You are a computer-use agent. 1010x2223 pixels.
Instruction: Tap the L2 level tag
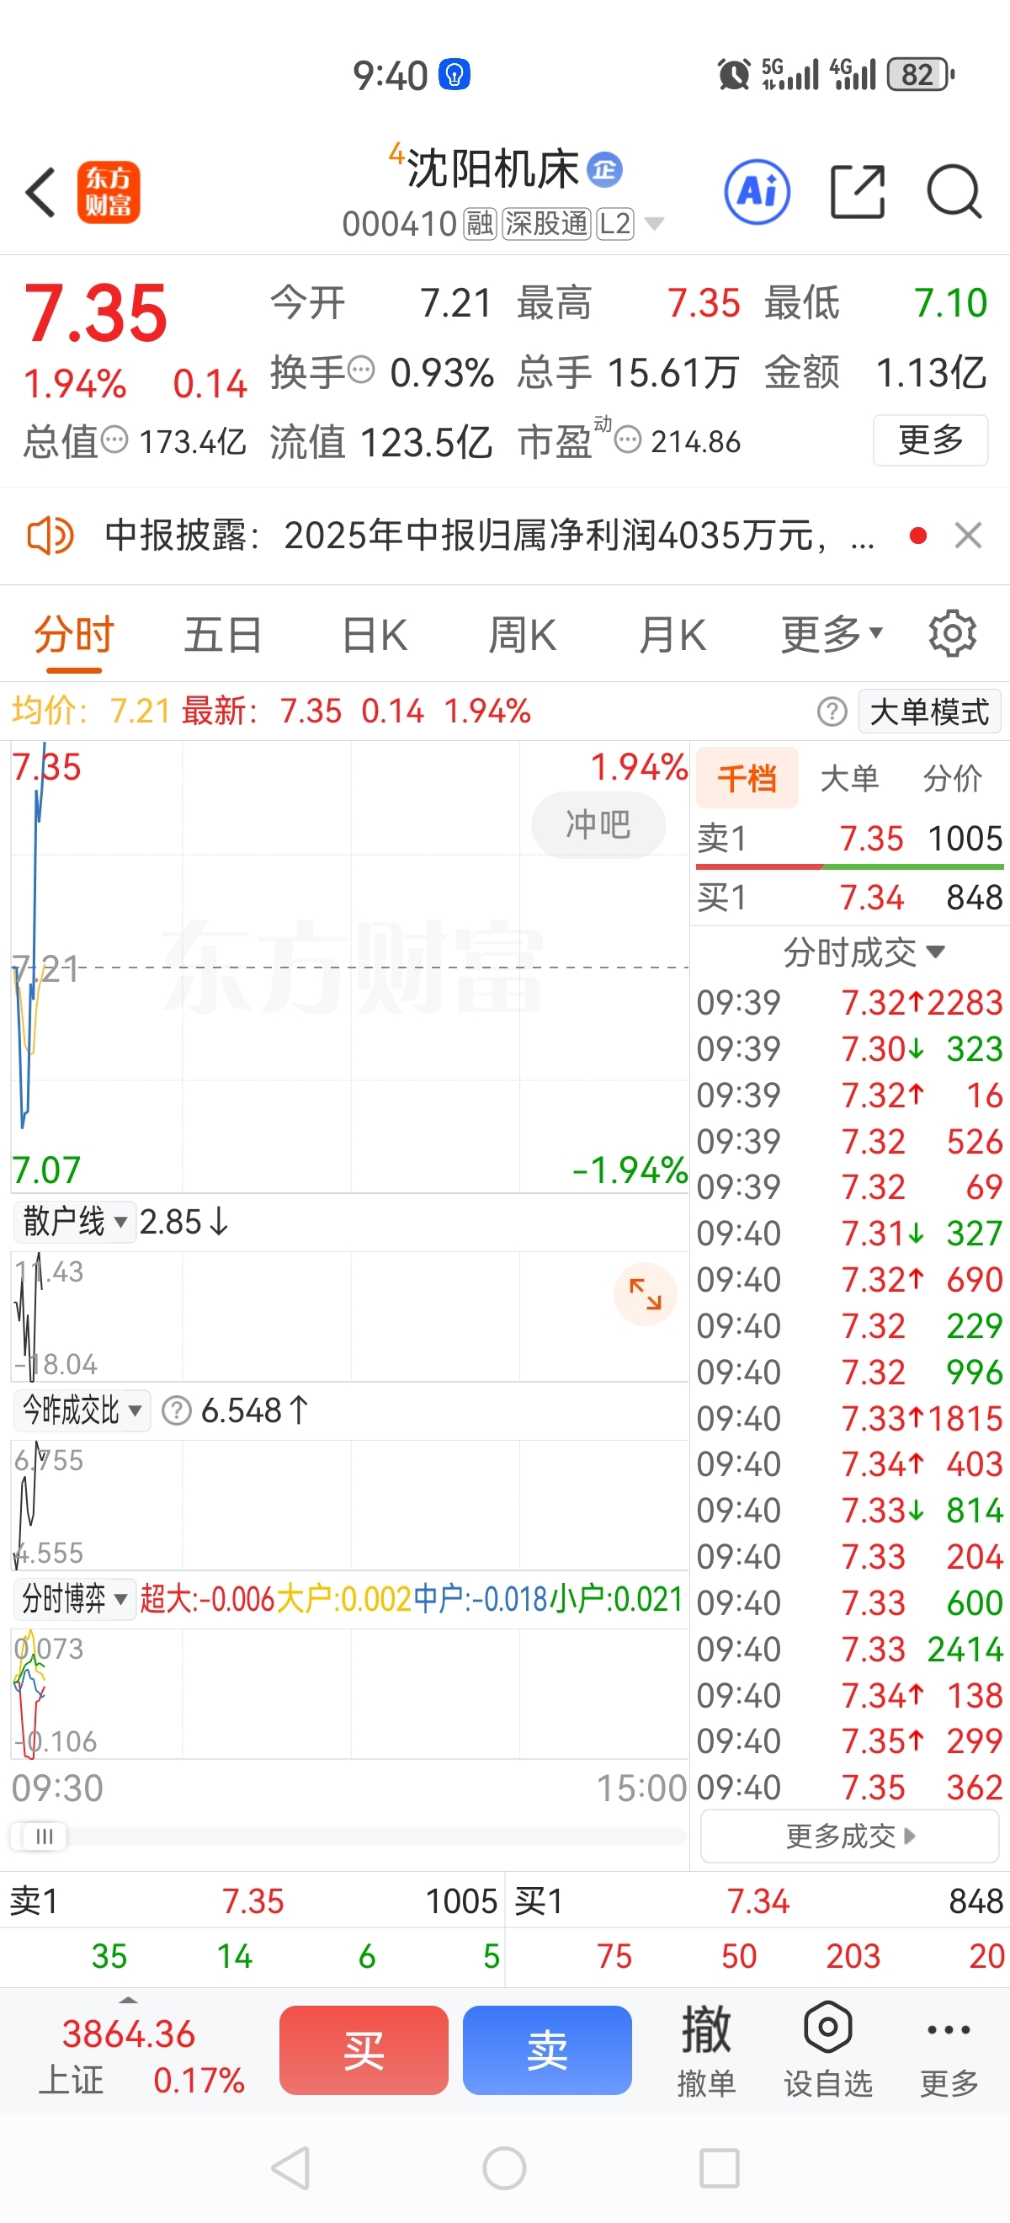[x=615, y=224]
